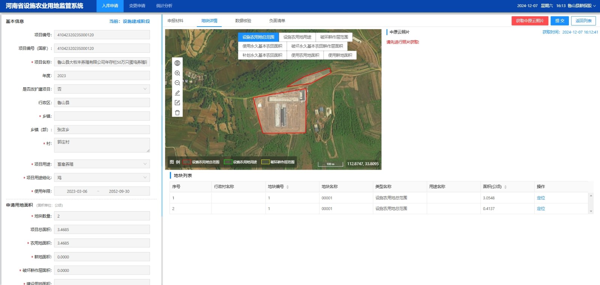Toggle 补划永久基本农田面积 layer
The image size is (600, 285).
click(x=262, y=55)
